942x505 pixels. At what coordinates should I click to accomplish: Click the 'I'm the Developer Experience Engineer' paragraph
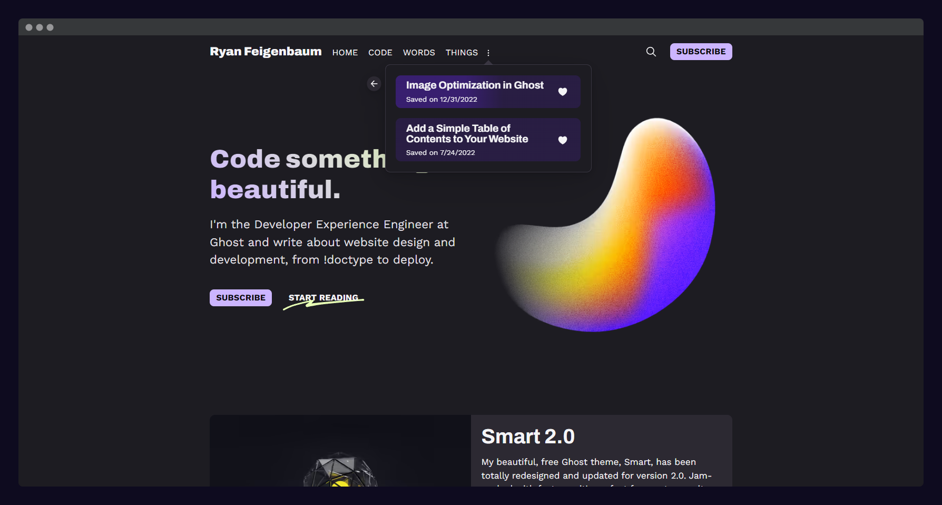coord(332,242)
